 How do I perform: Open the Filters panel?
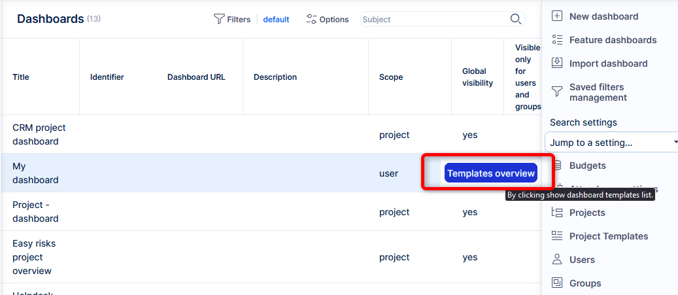point(232,20)
